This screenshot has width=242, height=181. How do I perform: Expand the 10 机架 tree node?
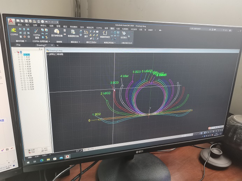[x=21, y=78]
